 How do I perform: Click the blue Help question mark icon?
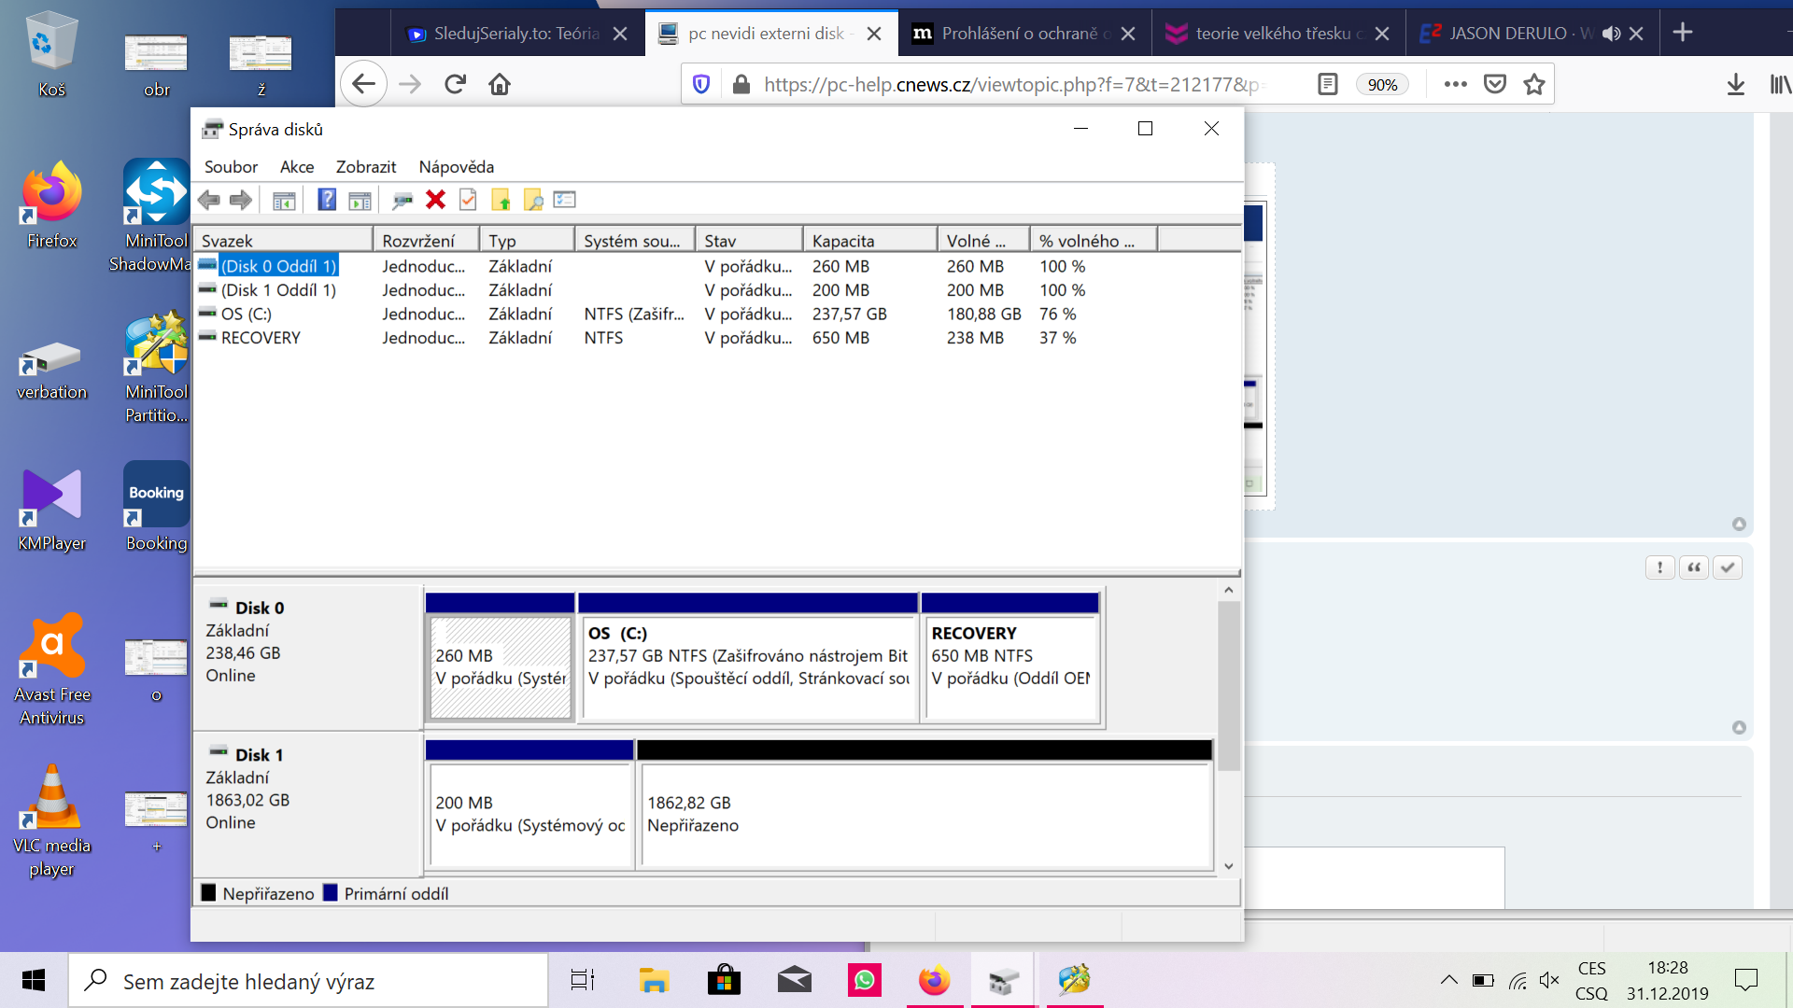coord(326,200)
